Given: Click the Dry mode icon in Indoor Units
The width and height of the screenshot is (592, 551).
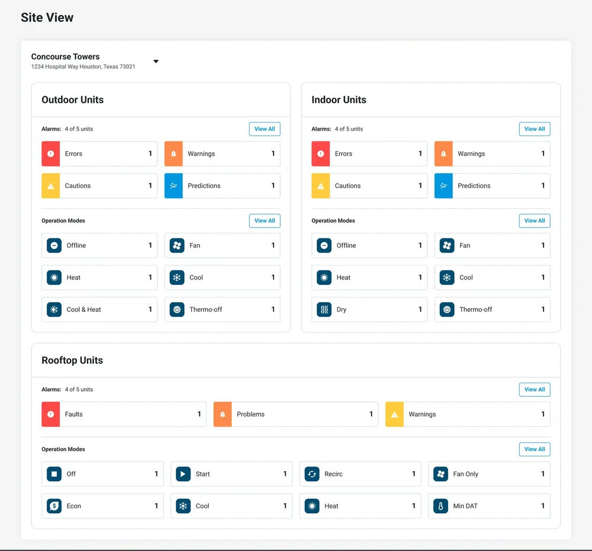Looking at the screenshot, I should (x=324, y=310).
